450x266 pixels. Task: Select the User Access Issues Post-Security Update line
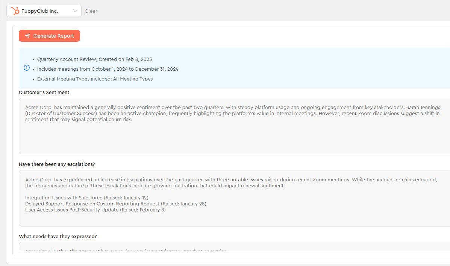pyautogui.click(x=95, y=210)
